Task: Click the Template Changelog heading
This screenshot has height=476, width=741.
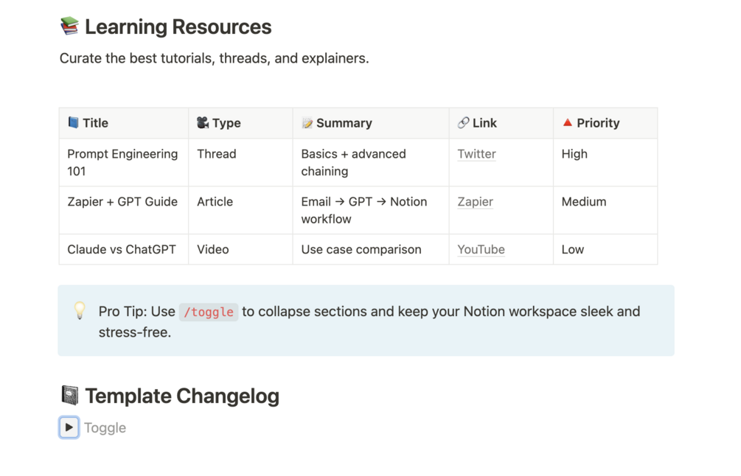Action: click(x=182, y=396)
